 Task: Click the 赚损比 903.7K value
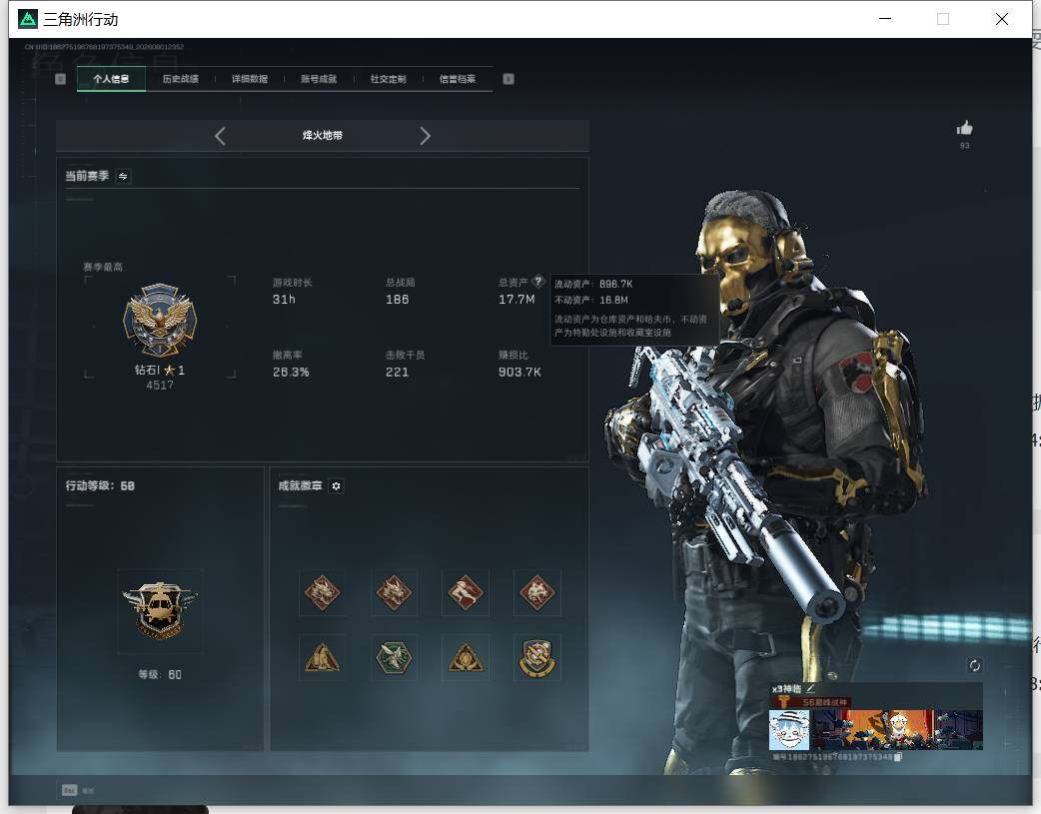point(520,372)
